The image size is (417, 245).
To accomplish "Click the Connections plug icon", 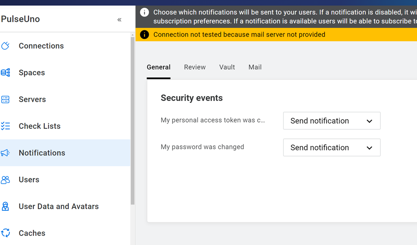I will [5, 46].
